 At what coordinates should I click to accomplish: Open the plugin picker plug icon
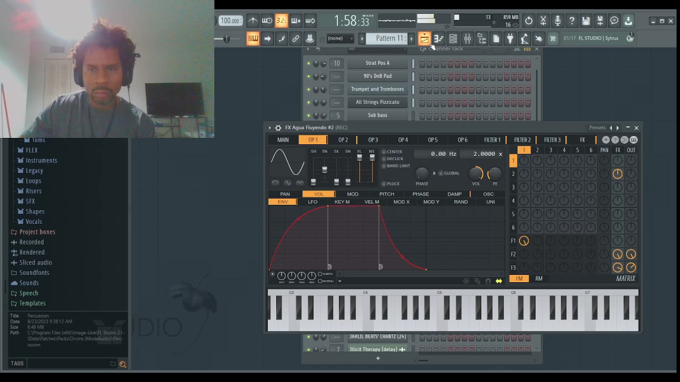(510, 38)
